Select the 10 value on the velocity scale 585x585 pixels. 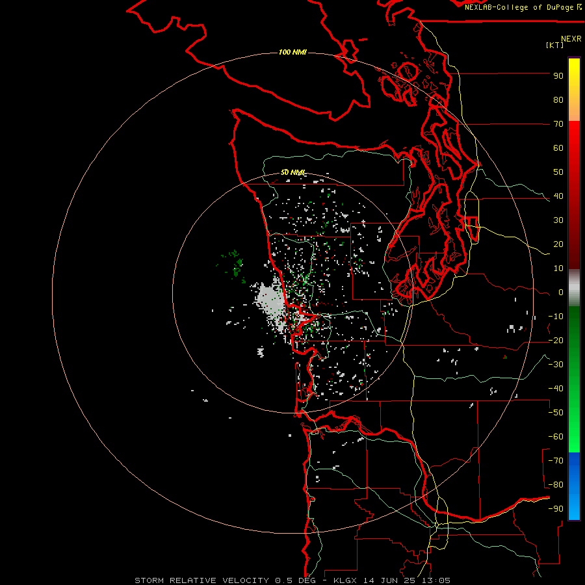pos(558,268)
